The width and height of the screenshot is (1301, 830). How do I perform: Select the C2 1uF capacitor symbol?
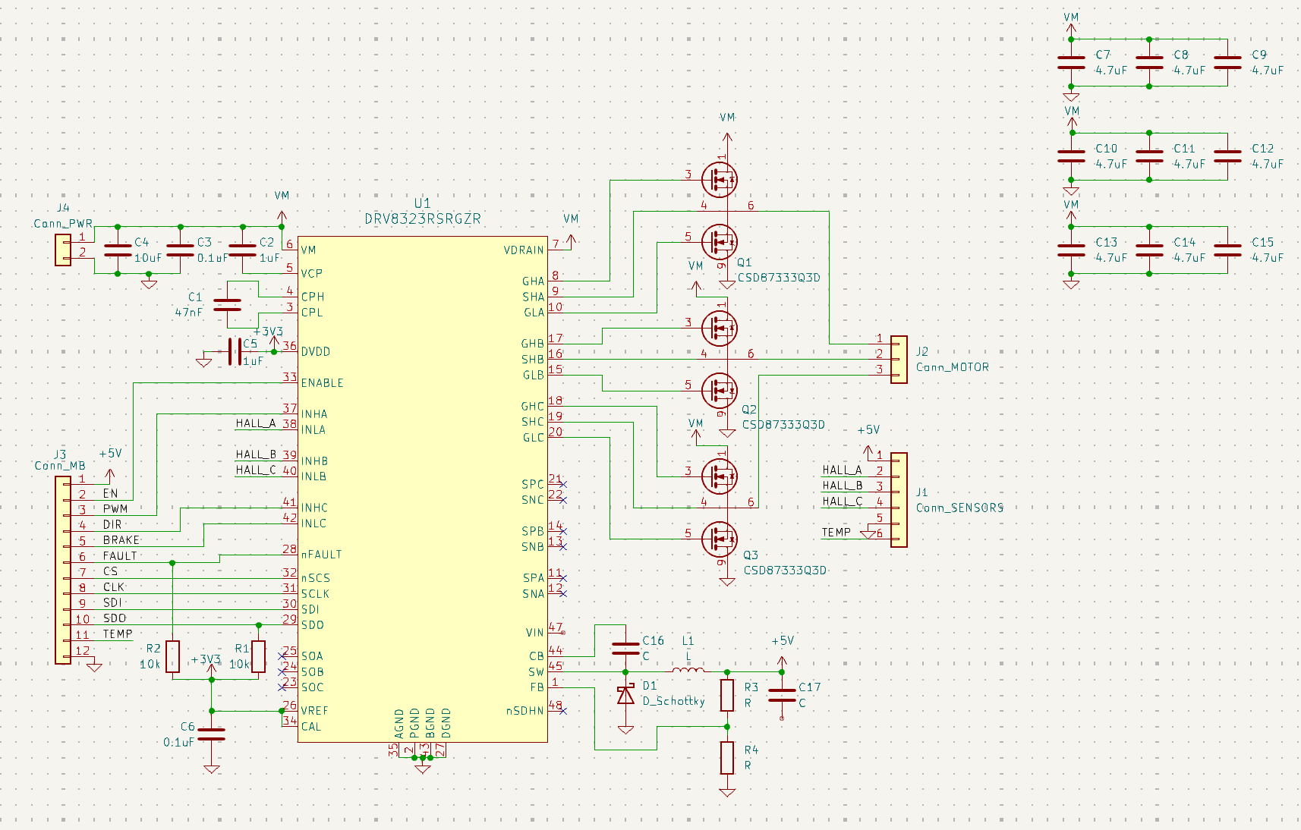tap(242, 250)
